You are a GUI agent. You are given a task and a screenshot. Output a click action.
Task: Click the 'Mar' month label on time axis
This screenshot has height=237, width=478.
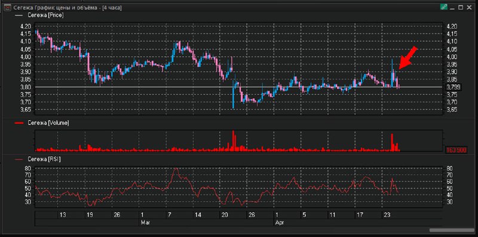tap(145, 223)
